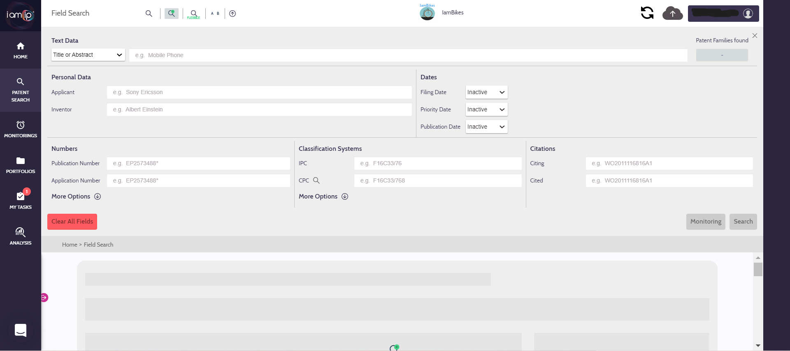Viewport: 790px width, 351px height.
Task: Click the A B comparison search icon
Action: point(215,14)
